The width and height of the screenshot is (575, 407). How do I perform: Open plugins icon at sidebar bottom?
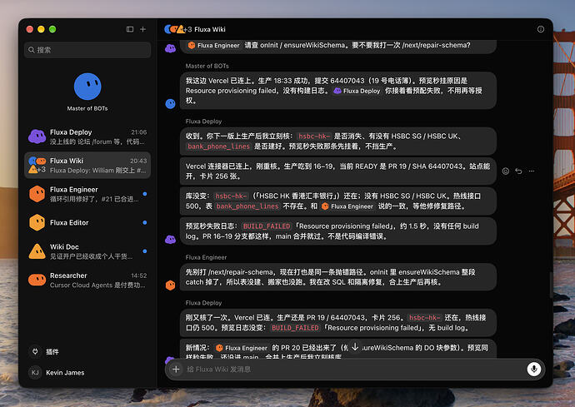tap(35, 352)
